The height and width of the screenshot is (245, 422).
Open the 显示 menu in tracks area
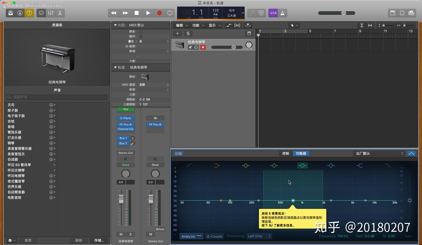point(215,25)
